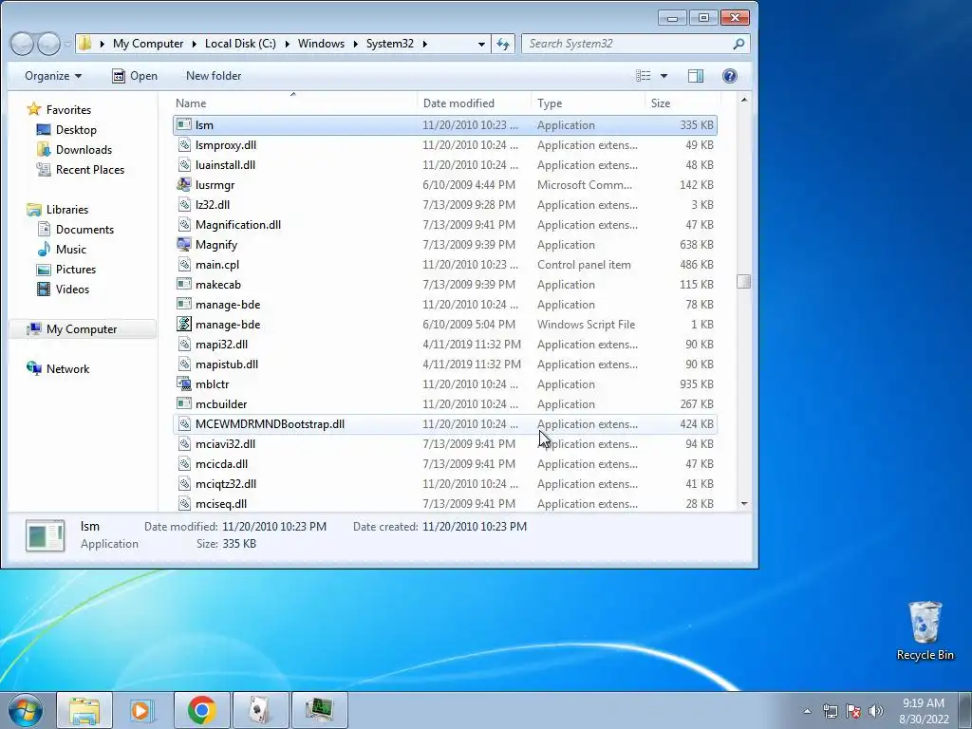Click the Forward navigation arrow button
The width and height of the screenshot is (972, 729).
pos(48,44)
